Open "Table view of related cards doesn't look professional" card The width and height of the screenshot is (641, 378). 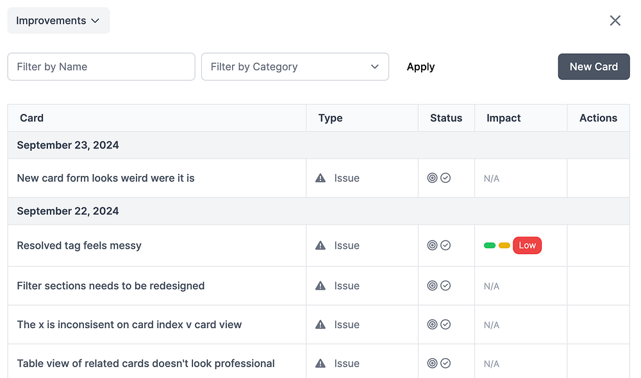point(146,363)
